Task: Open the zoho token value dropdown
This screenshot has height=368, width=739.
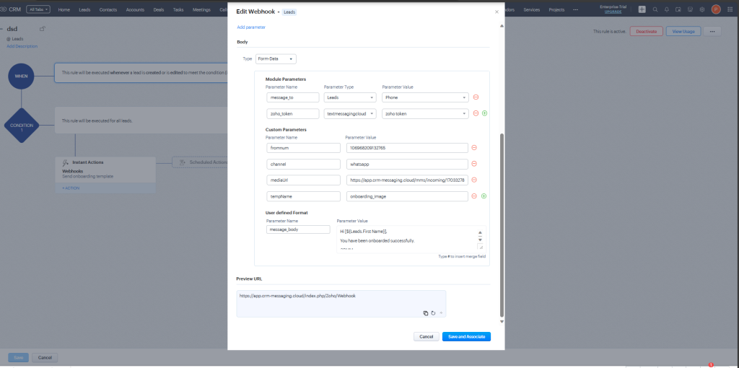Action: coord(425,113)
